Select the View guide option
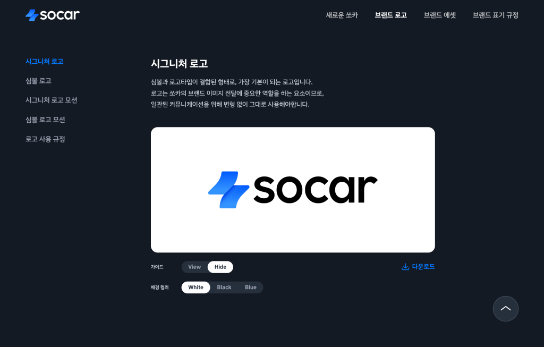544x347 pixels. point(194,267)
